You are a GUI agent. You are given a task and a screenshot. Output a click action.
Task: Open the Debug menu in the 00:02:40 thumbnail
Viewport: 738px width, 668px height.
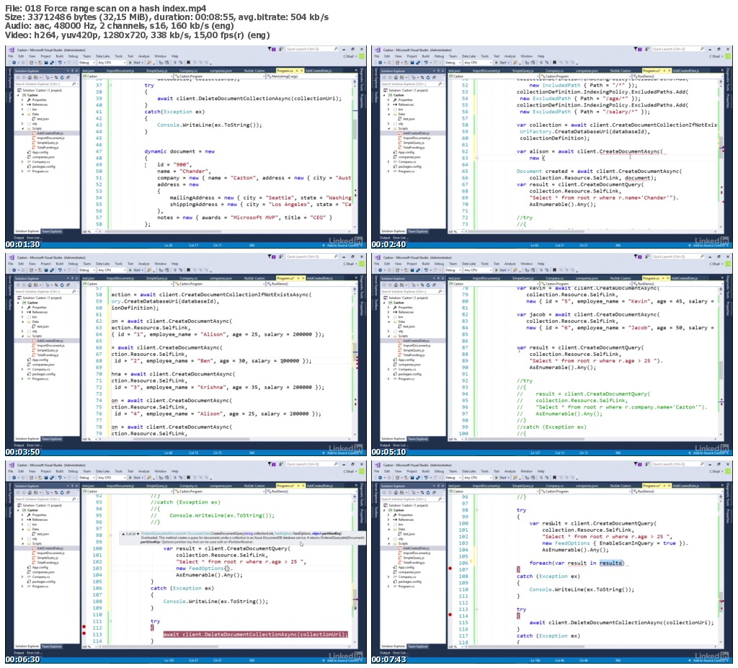point(439,56)
